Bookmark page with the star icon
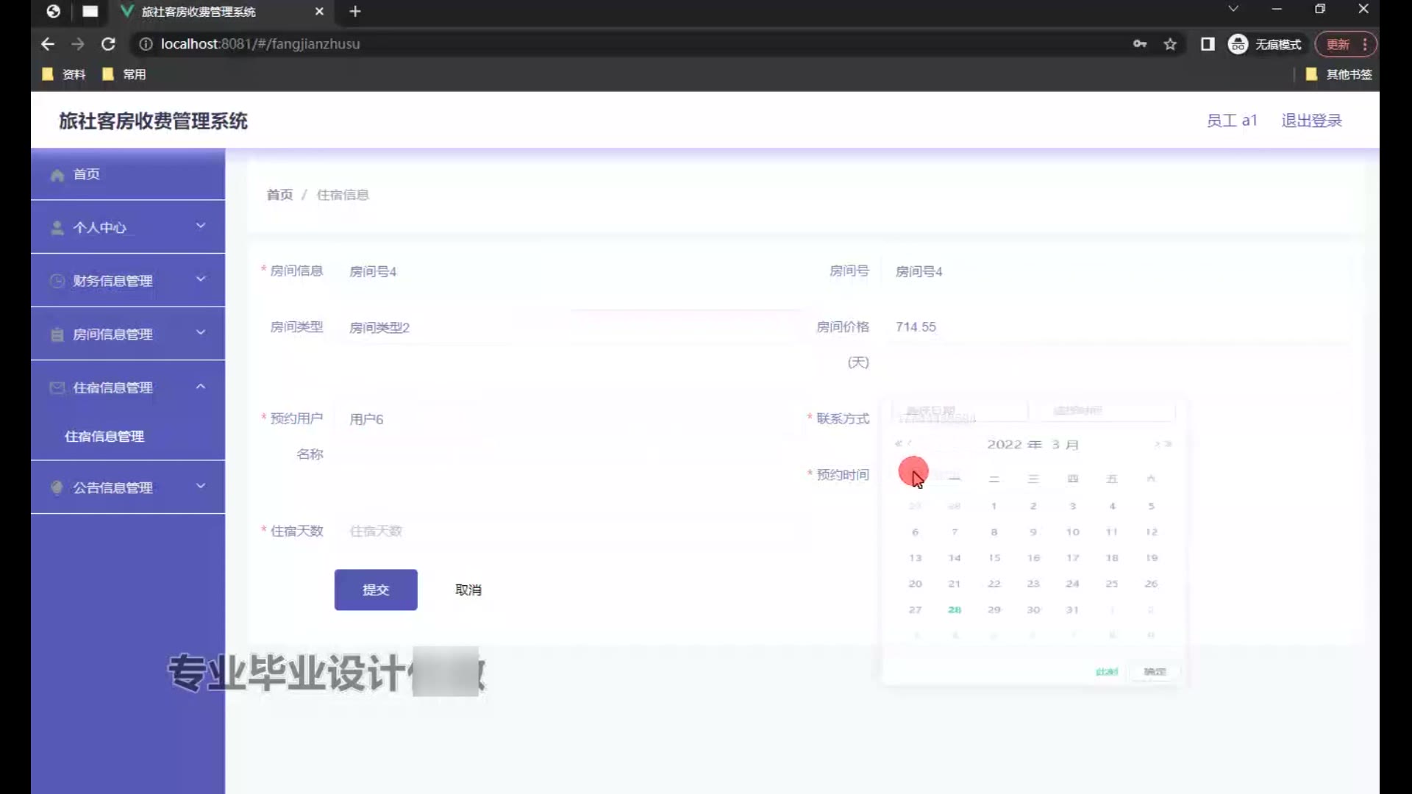This screenshot has width=1412, height=794. click(1170, 44)
